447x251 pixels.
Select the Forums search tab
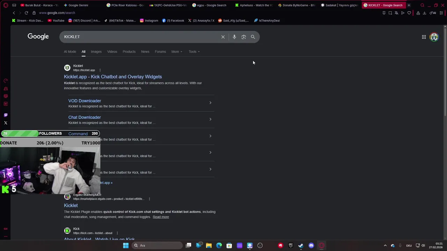[x=160, y=52]
